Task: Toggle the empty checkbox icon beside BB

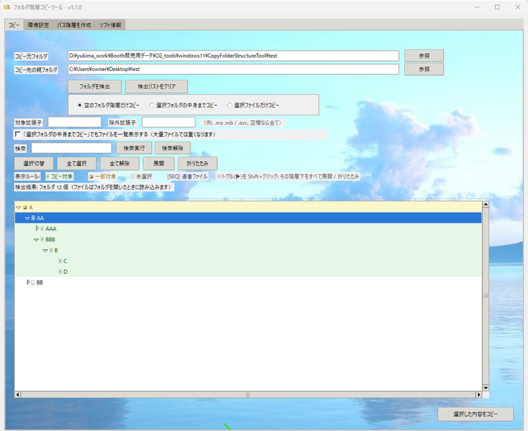Action: 33,283
